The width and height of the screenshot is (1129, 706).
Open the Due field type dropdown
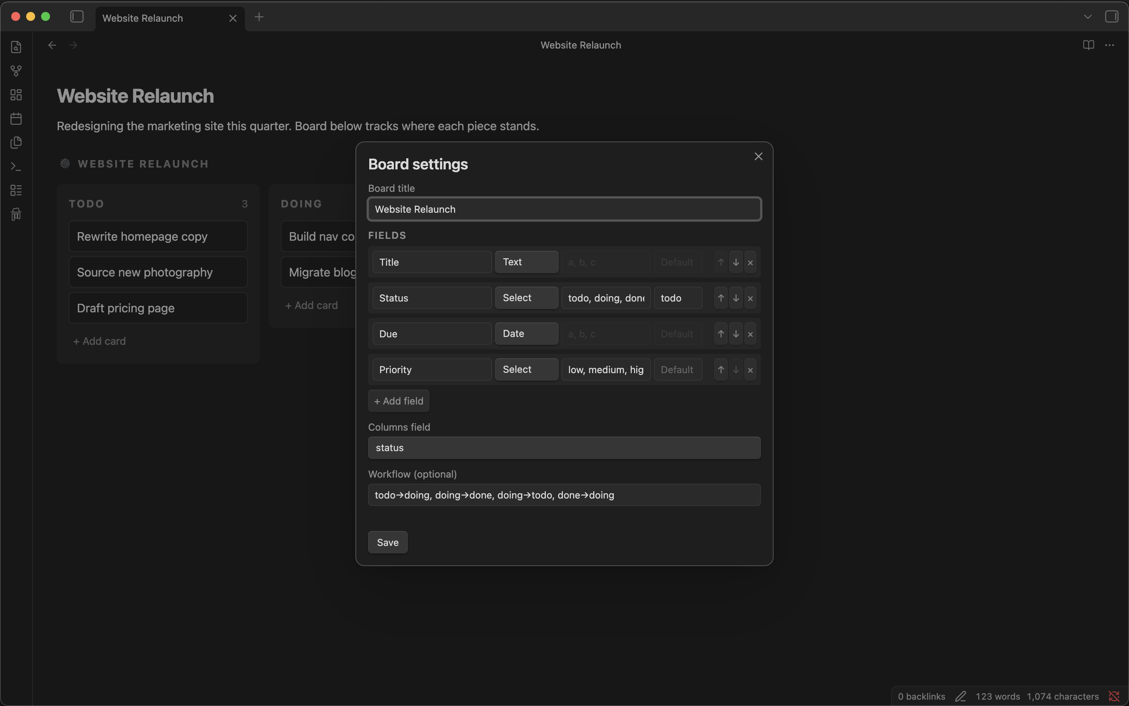coord(526,334)
